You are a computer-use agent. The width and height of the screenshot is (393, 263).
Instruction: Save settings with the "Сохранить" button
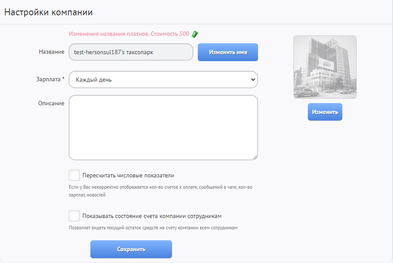(131, 249)
